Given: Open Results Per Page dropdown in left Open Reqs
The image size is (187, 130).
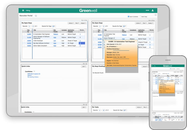Looking at the screenshot, I should click(54, 26).
